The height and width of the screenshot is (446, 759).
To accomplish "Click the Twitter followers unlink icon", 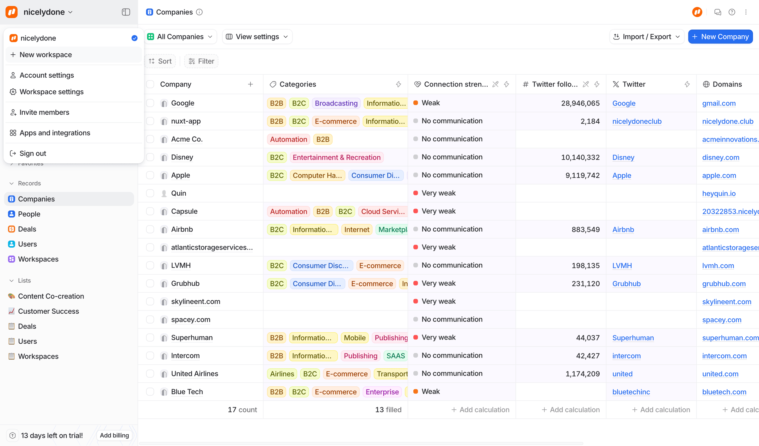I will [x=586, y=84].
